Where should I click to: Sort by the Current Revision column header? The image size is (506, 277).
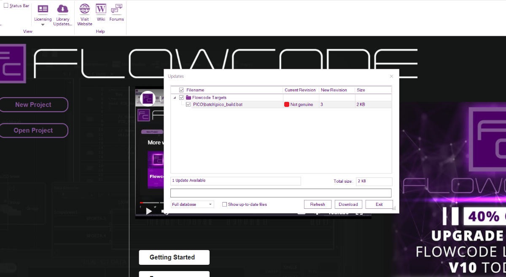301,90
